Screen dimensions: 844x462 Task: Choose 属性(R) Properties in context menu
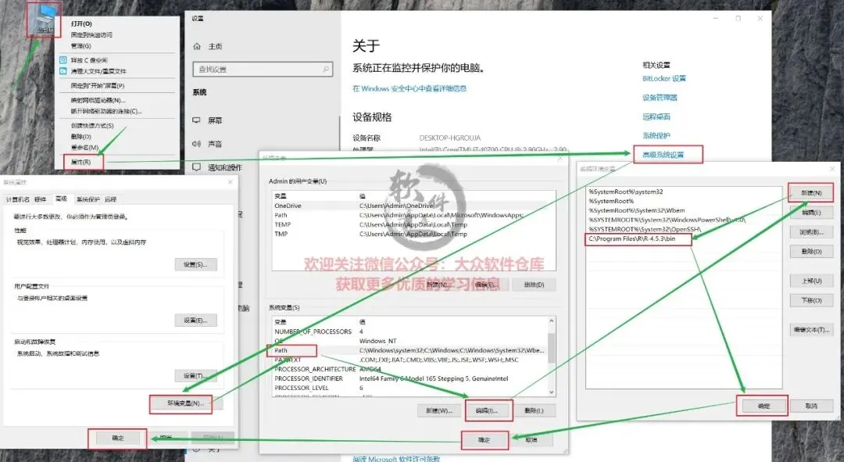click(x=80, y=162)
